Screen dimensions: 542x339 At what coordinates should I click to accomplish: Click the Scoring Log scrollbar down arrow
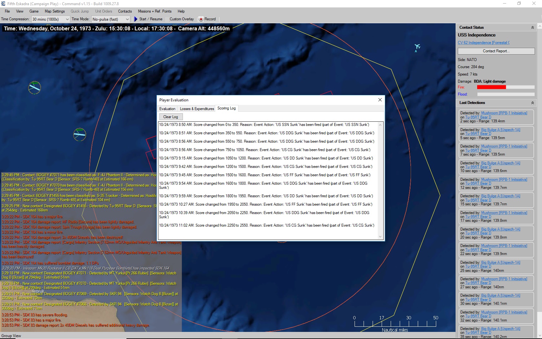pos(380,237)
